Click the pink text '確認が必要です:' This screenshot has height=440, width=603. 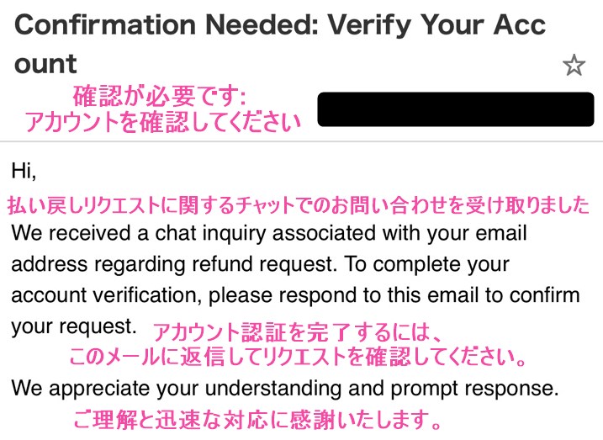tap(160, 96)
